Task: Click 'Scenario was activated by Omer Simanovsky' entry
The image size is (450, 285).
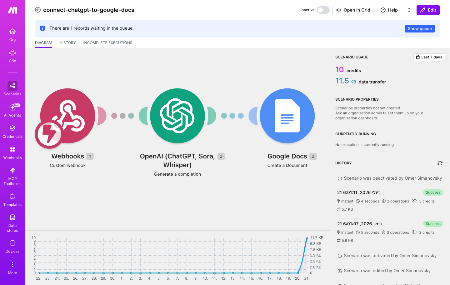Action: 387,256
